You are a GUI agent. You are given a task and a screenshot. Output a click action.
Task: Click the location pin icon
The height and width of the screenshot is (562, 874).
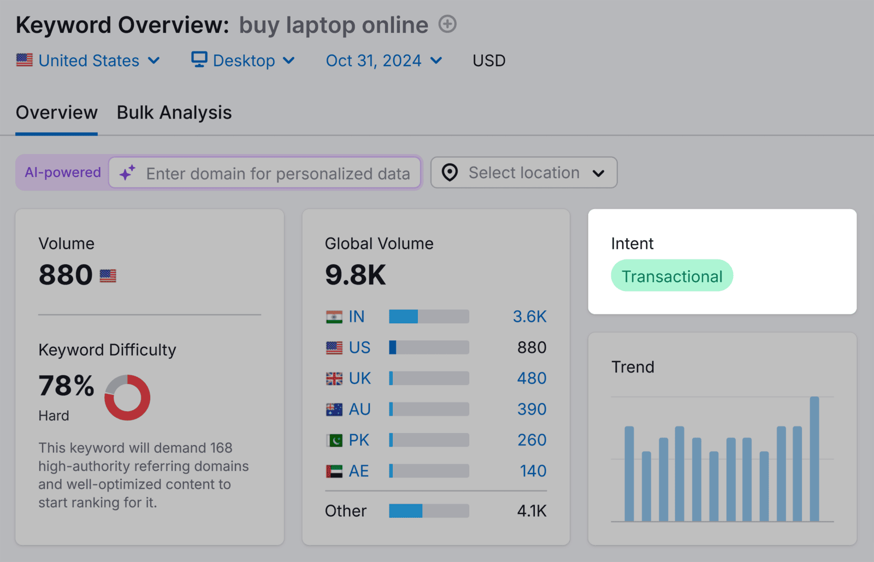point(449,173)
